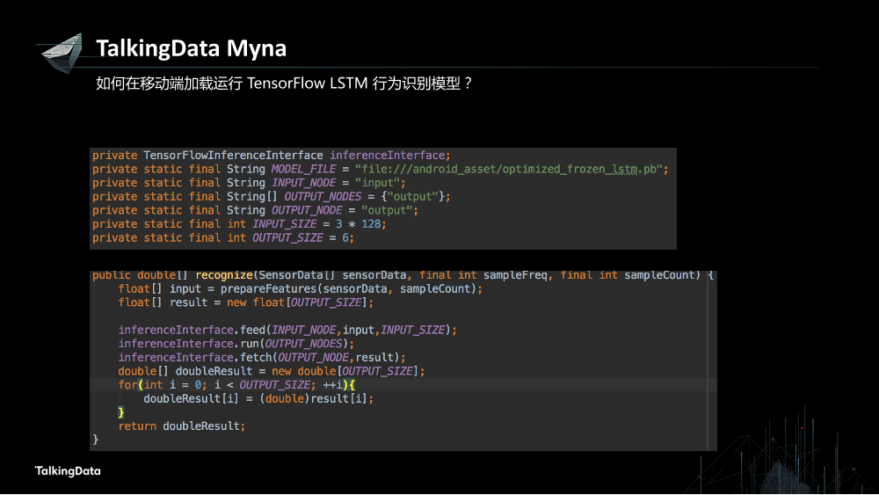Click the for loop header line
879x495 pixels.
(x=236, y=385)
